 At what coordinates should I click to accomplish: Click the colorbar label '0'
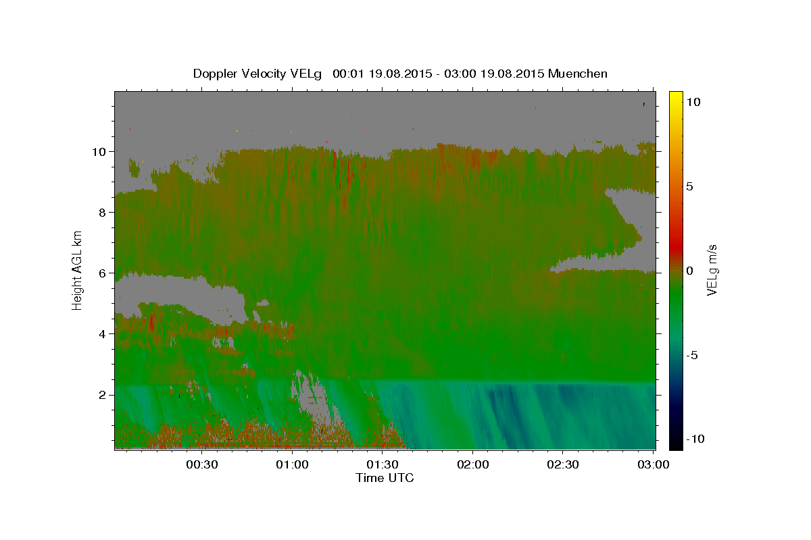[689, 270]
